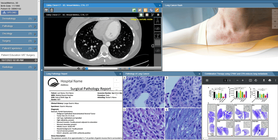Zoom out of the PDF document
This screenshot has width=278, height=140.
237,81
